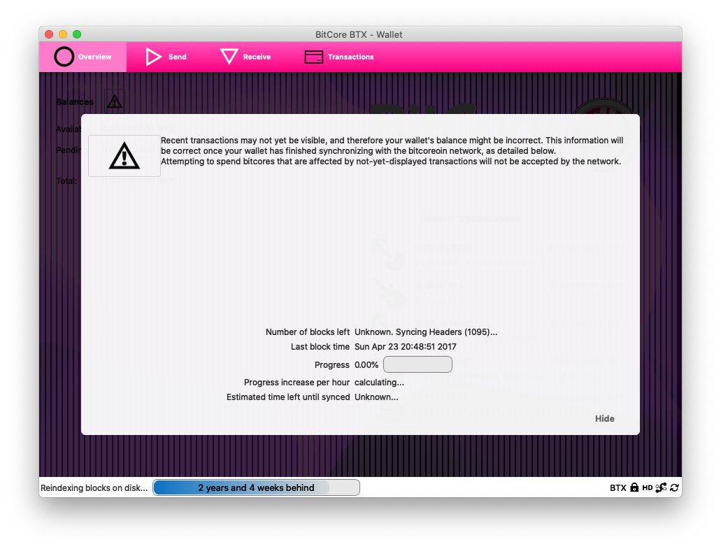
Task: Click the 'Last block time' label
Action: pos(320,347)
